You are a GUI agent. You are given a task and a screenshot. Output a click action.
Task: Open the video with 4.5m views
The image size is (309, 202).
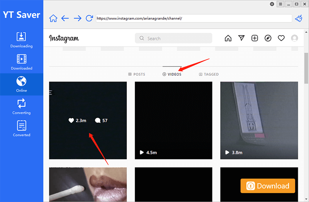pyautogui.click(x=173, y=121)
